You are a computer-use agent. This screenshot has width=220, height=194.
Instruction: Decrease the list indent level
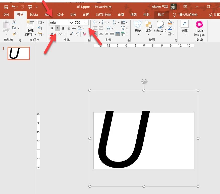point(95,28)
